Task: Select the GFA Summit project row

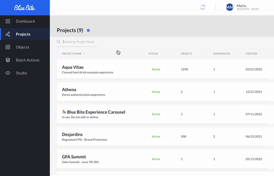Action: coord(163,159)
